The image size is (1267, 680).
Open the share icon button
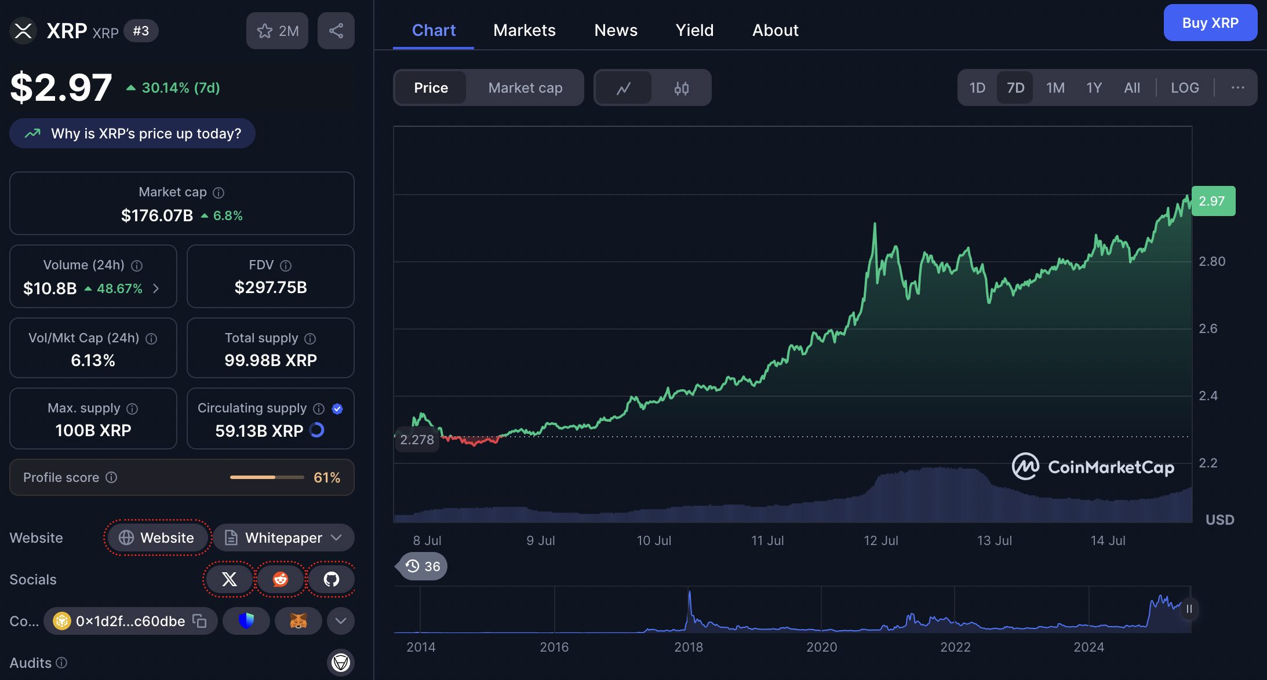pos(336,31)
